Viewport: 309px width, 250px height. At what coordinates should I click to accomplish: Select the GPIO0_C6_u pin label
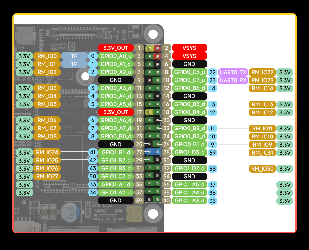click(189, 72)
